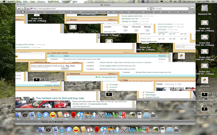
Task: Open Trash in the lowest Dock
Action: 177,129
